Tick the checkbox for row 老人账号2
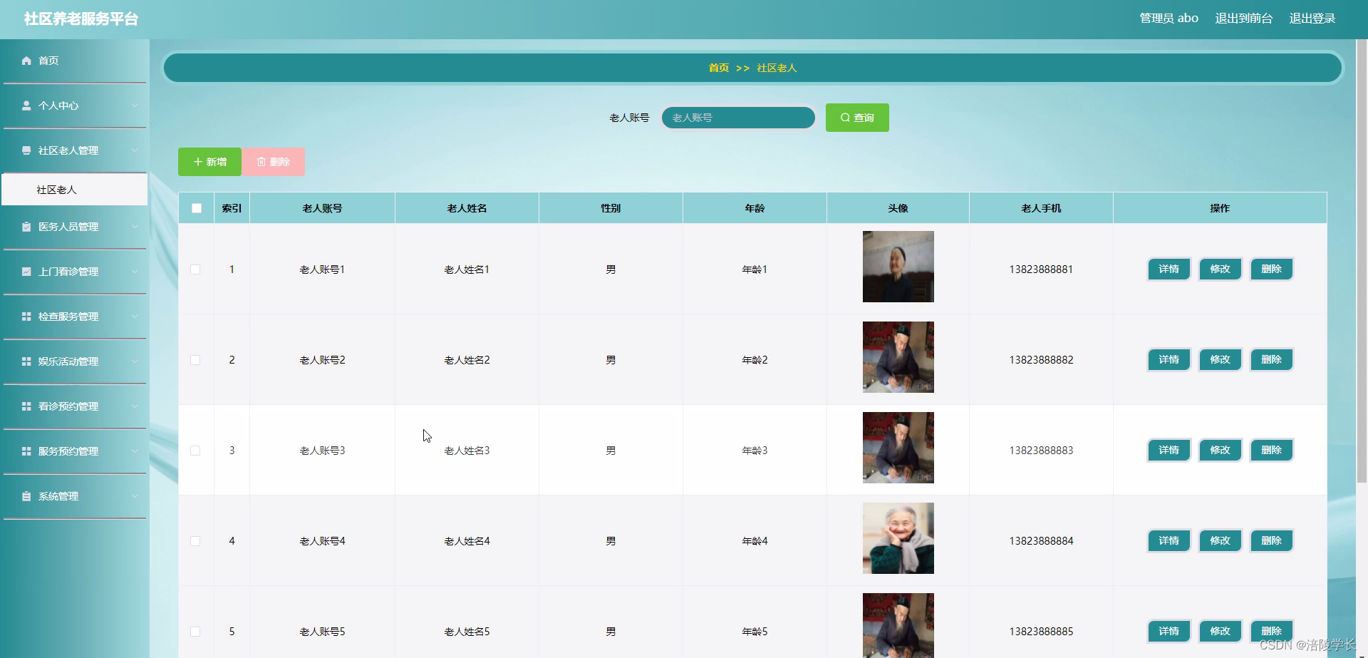 click(x=196, y=360)
